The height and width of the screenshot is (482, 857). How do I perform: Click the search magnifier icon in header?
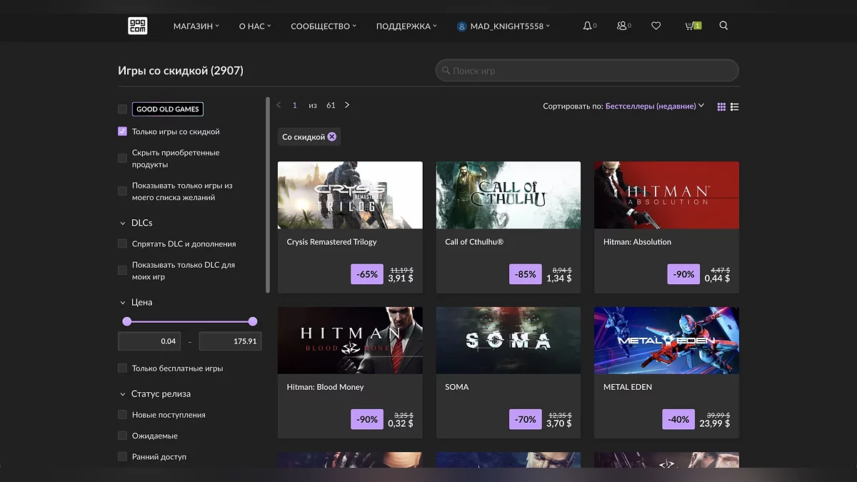723,26
